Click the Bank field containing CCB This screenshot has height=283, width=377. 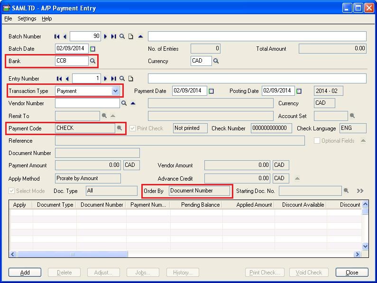(x=72, y=61)
